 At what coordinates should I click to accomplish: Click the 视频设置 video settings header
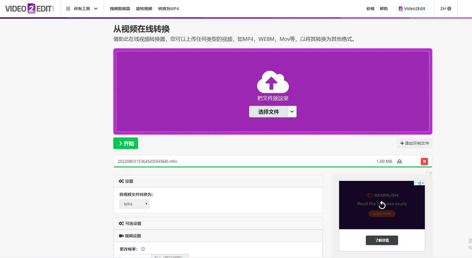218,236
